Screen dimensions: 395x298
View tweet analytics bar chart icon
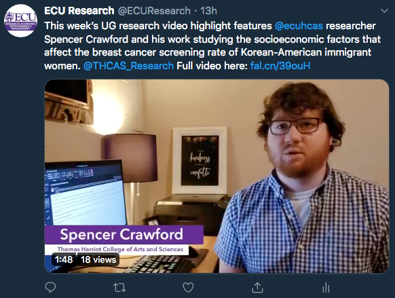[326, 287]
